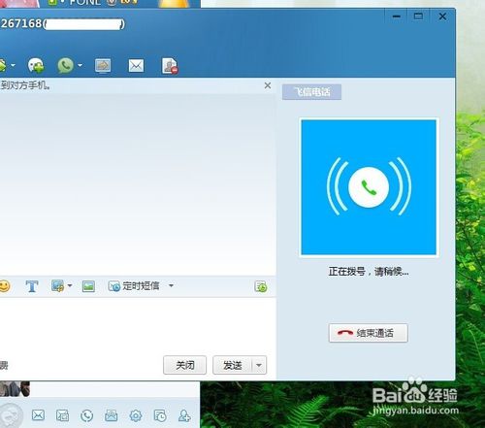Viewport: 485px width, 428px height.
Task: Dismiss the notice about 到对方手机
Action: [x=268, y=85]
